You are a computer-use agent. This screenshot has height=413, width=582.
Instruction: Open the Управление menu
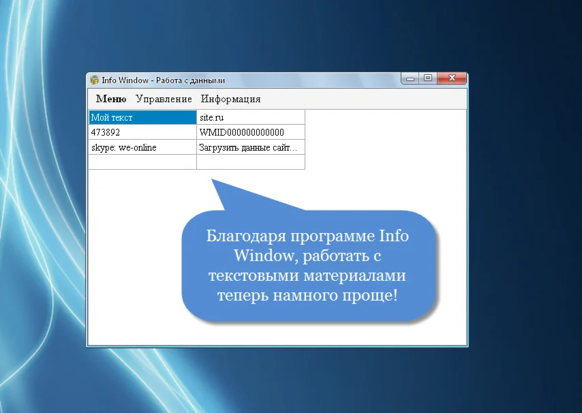point(164,99)
